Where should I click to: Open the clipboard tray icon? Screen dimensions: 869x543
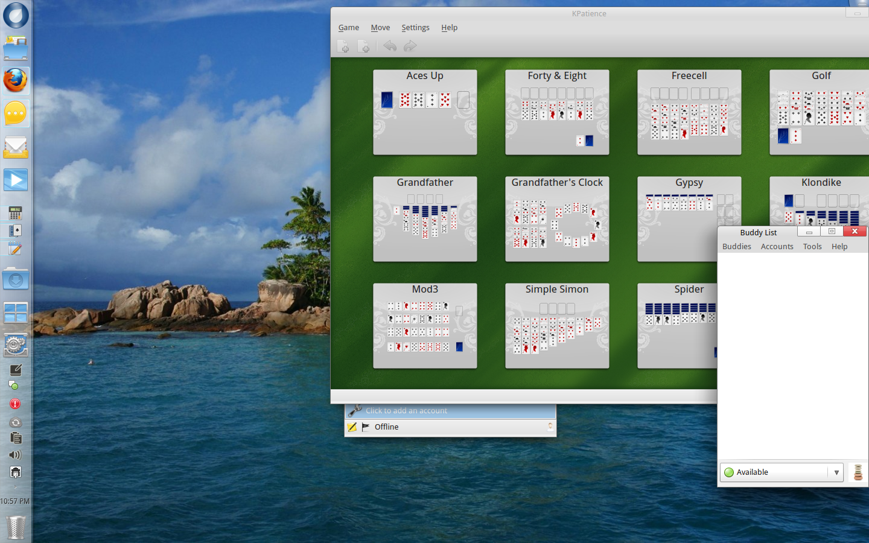16,437
